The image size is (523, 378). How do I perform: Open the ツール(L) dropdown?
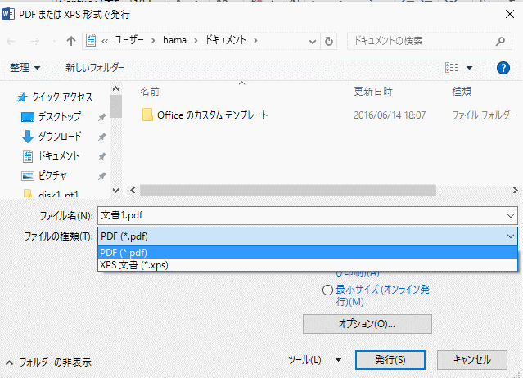pos(314,360)
